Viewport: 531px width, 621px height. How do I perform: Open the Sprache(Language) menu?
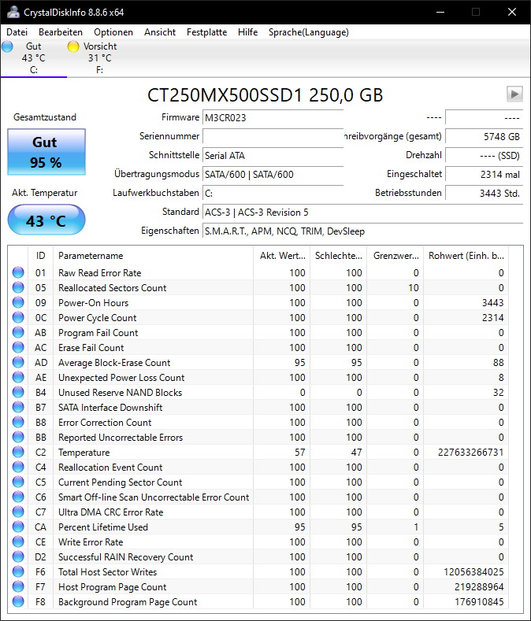(x=309, y=32)
